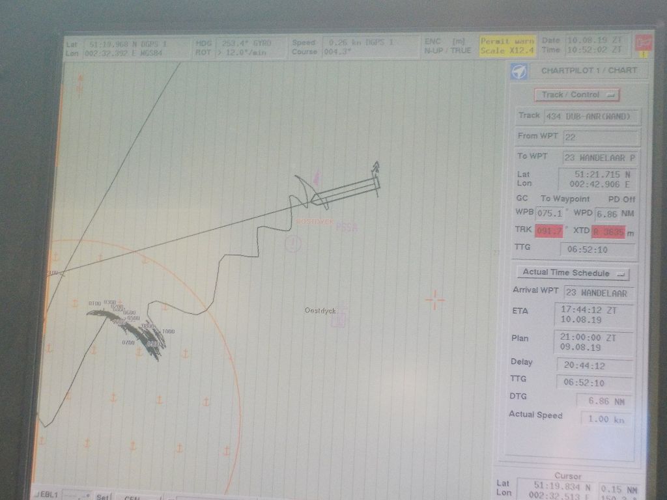The image size is (667, 500).
Task: Click the red alarm icon at top right
Action: pos(643,44)
